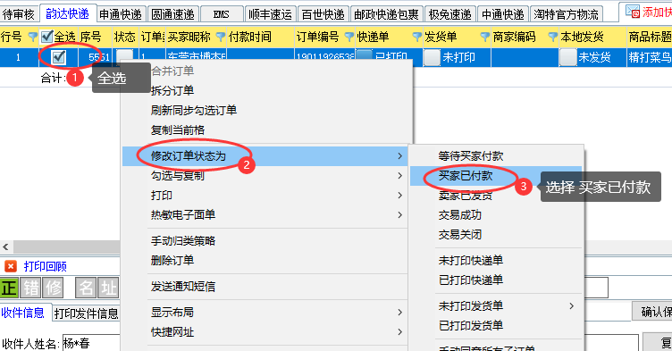
Task: Click filter icon in 行号 column header
Action: [32, 37]
